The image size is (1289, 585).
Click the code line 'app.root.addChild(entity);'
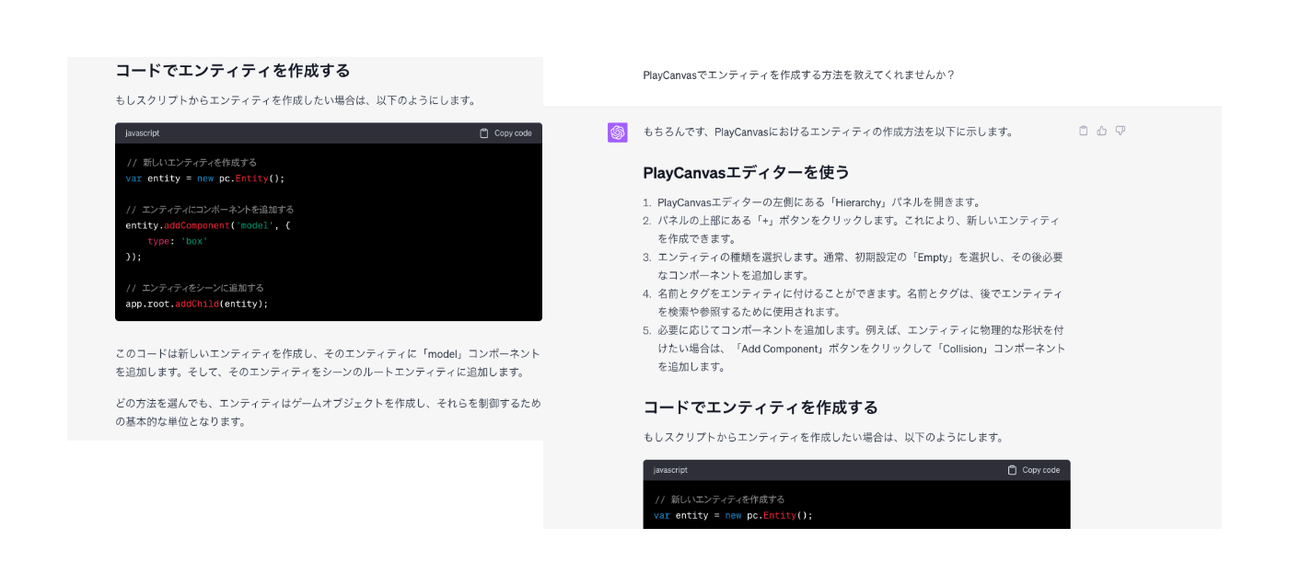pos(197,304)
